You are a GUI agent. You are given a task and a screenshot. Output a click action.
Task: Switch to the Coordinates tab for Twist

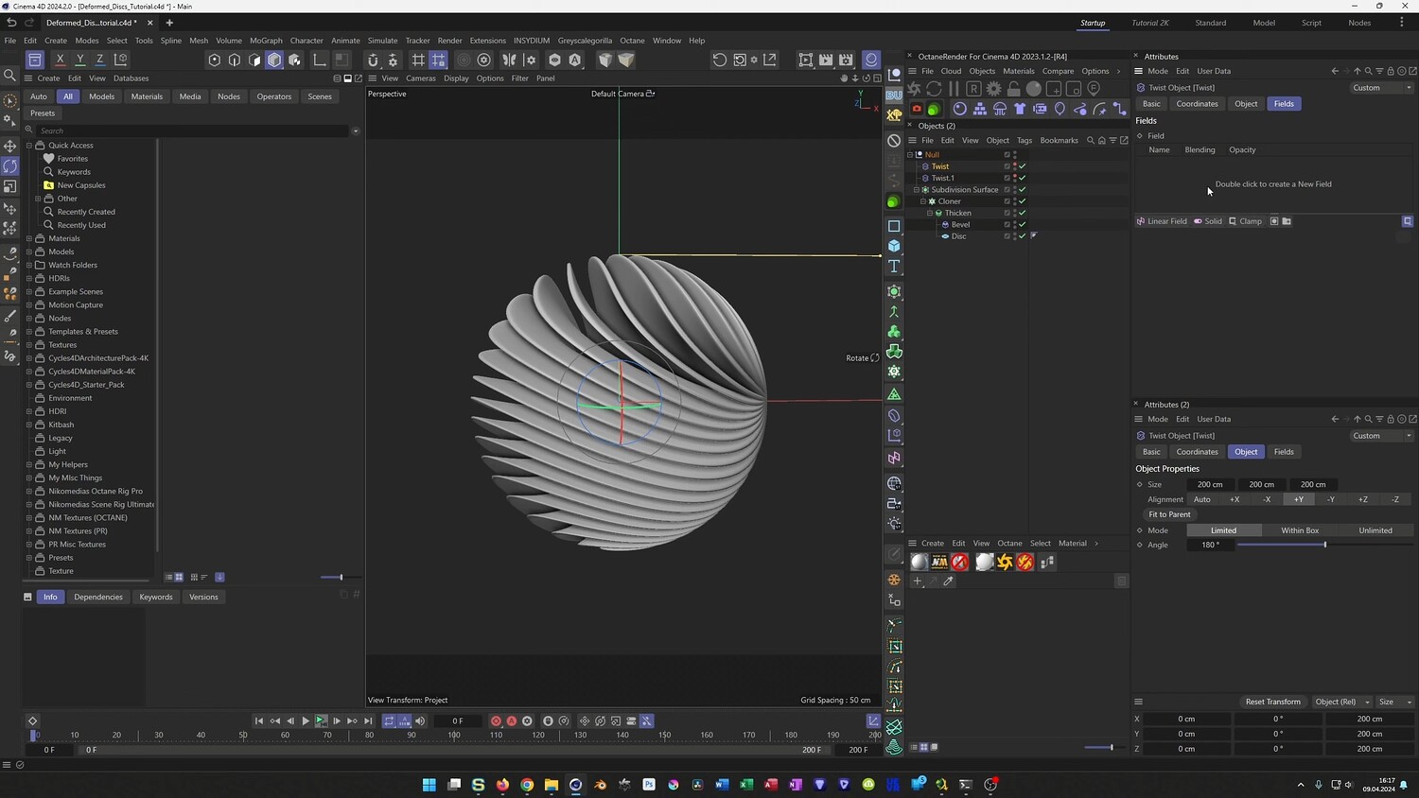(x=1197, y=104)
